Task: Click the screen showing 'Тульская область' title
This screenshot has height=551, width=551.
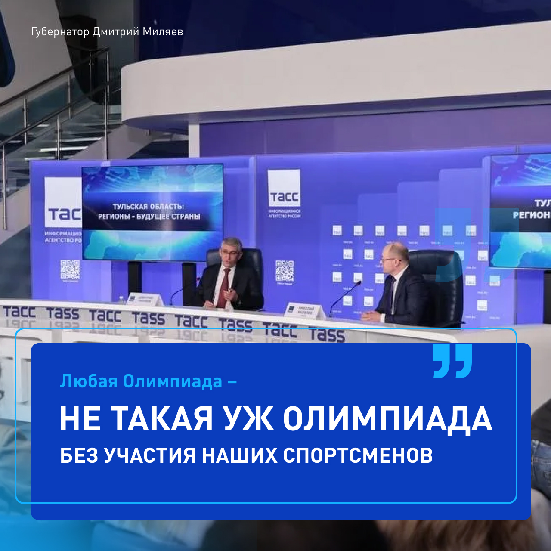Action: (x=152, y=212)
